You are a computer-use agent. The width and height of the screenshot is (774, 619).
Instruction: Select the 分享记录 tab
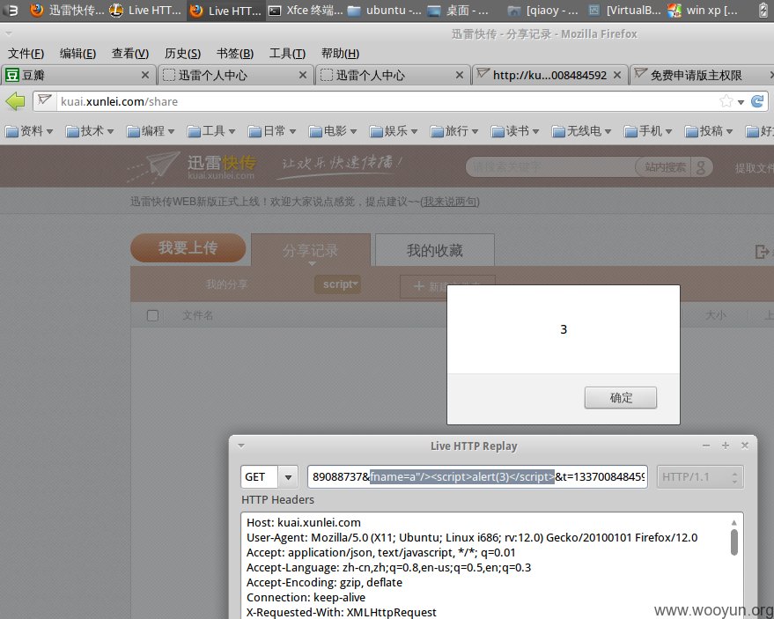[x=311, y=250]
